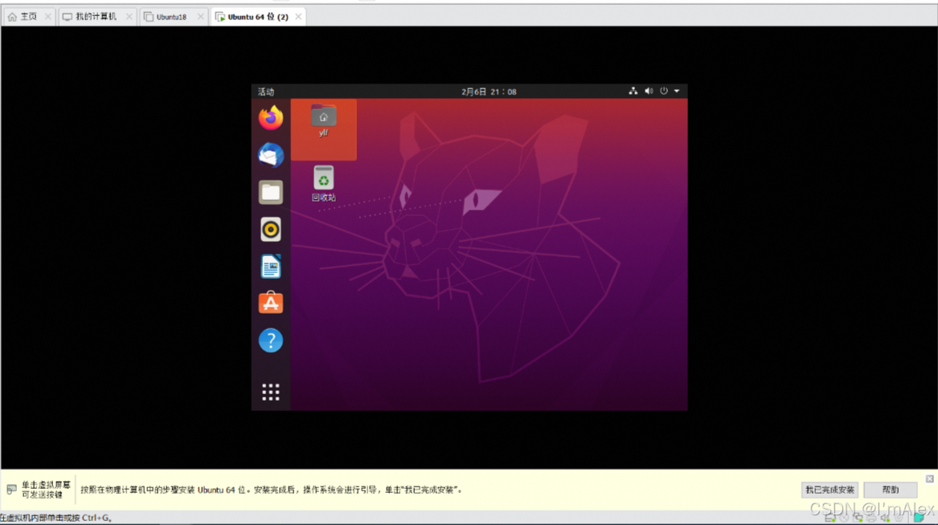
Task: Close the 主页 tab
Action: tap(48, 17)
